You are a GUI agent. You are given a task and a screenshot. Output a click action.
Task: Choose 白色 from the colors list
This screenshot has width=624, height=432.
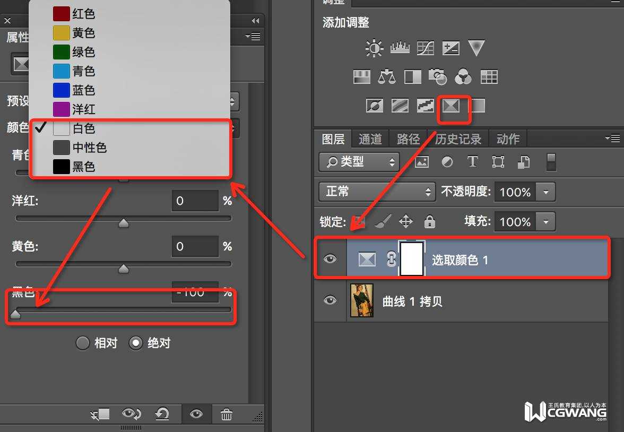click(x=129, y=128)
